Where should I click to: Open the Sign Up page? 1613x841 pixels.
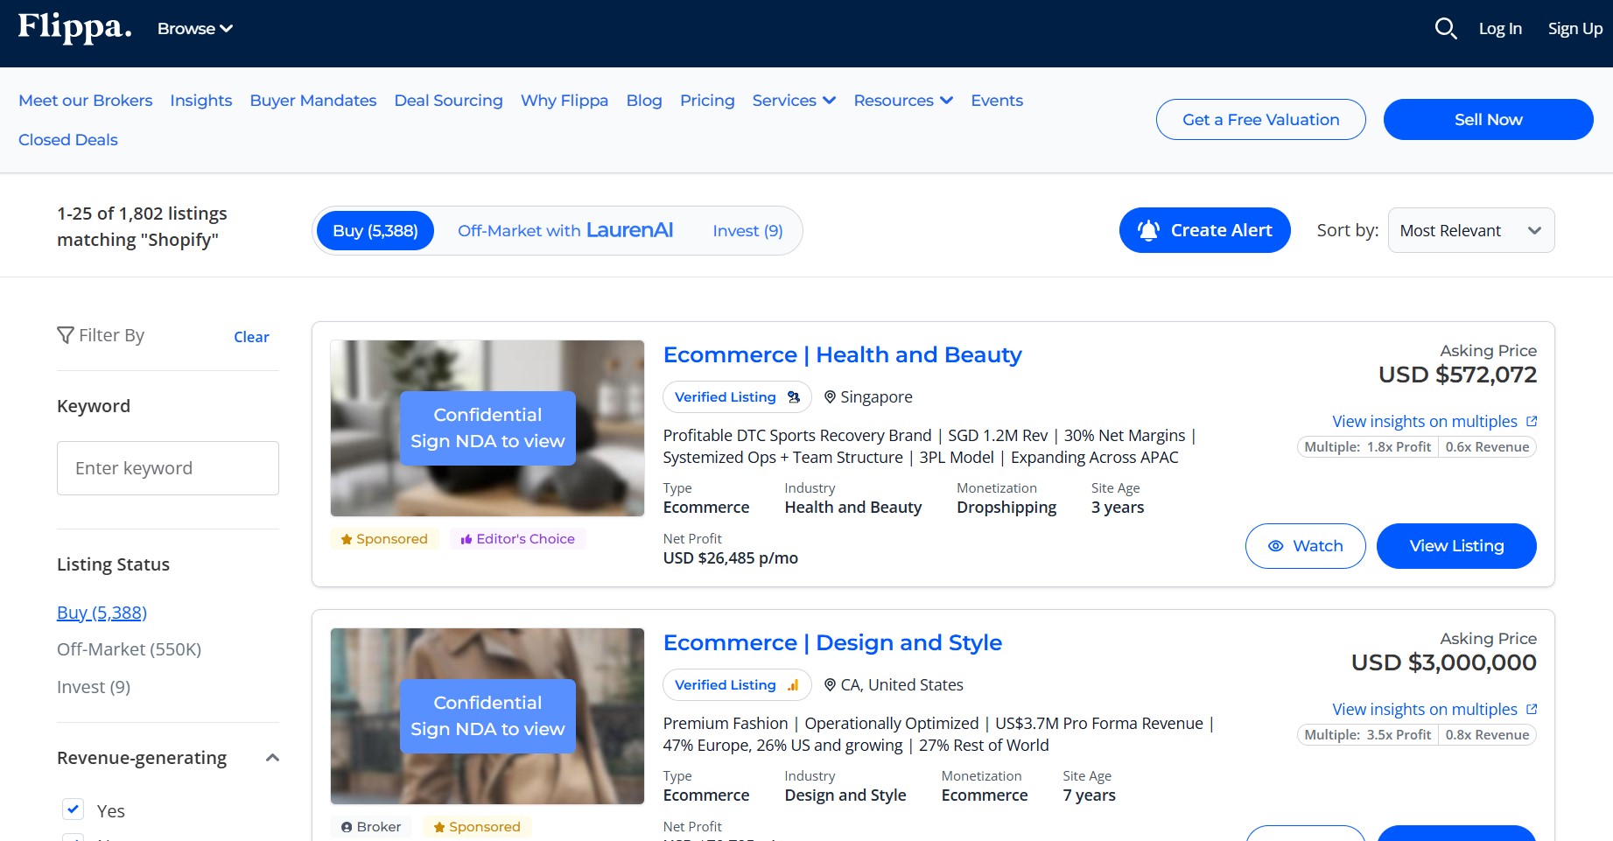coord(1575,29)
